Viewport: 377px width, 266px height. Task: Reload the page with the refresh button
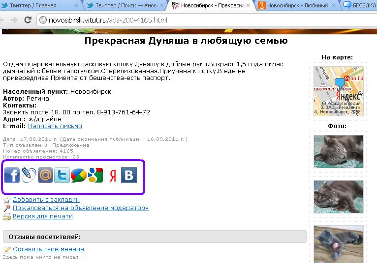point(28,20)
